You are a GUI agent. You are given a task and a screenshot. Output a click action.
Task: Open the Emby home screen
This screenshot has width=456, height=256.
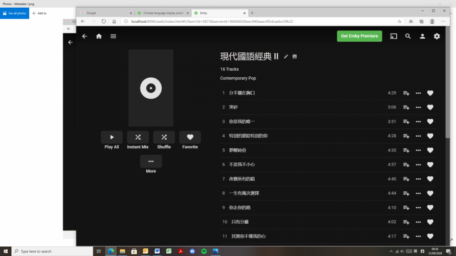[x=99, y=36]
